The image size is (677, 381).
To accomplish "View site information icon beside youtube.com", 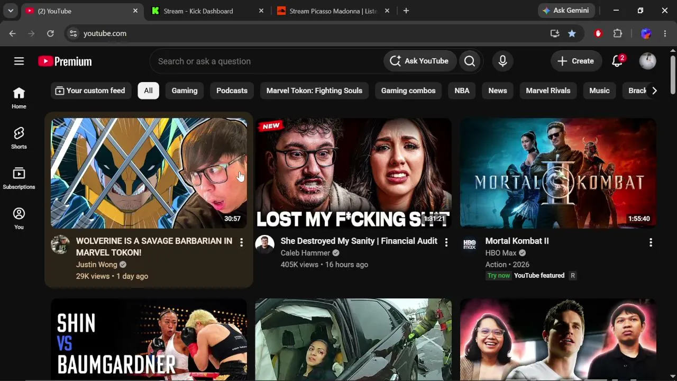I will click(74, 33).
